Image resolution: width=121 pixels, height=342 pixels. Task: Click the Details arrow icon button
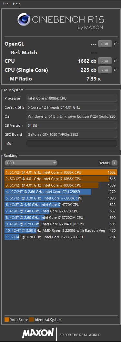[x=115, y=163]
